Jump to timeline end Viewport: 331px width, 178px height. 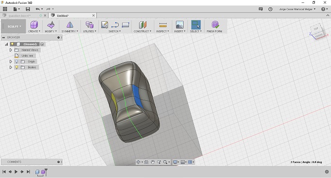pyautogui.click(x=28, y=172)
